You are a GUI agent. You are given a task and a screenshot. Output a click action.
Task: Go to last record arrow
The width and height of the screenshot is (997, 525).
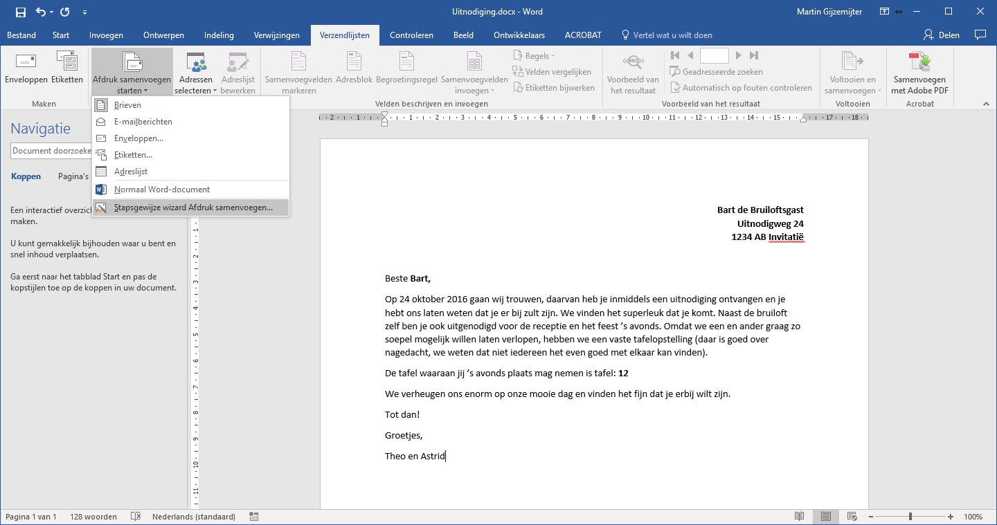point(754,55)
